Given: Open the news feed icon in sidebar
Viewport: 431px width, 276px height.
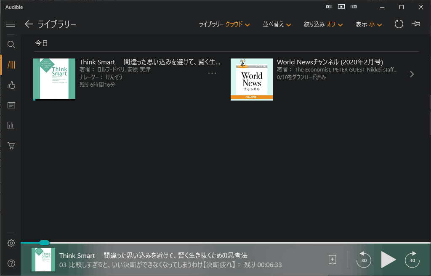Looking at the screenshot, I should tap(11, 105).
